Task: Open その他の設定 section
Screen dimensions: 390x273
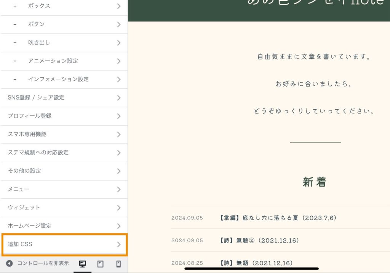Action: [x=64, y=171]
